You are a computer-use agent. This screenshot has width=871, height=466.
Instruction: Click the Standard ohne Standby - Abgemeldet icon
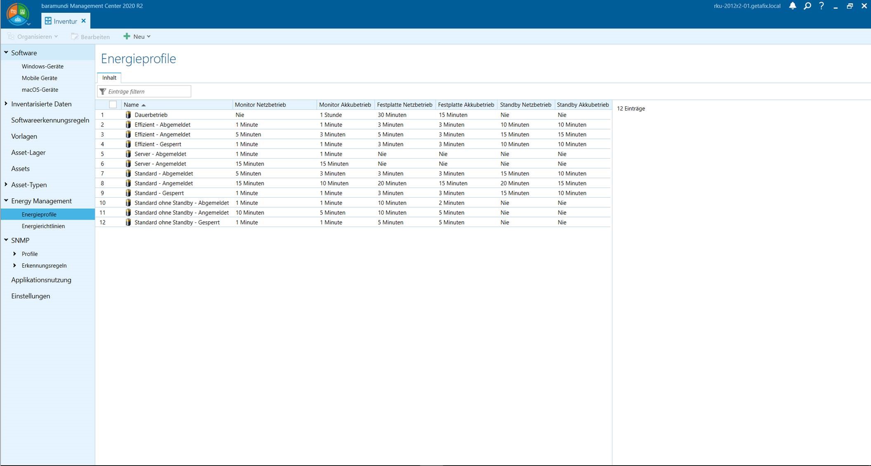click(128, 202)
